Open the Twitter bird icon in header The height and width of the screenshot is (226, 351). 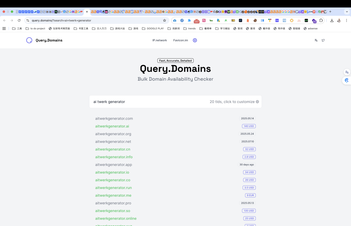(323, 40)
